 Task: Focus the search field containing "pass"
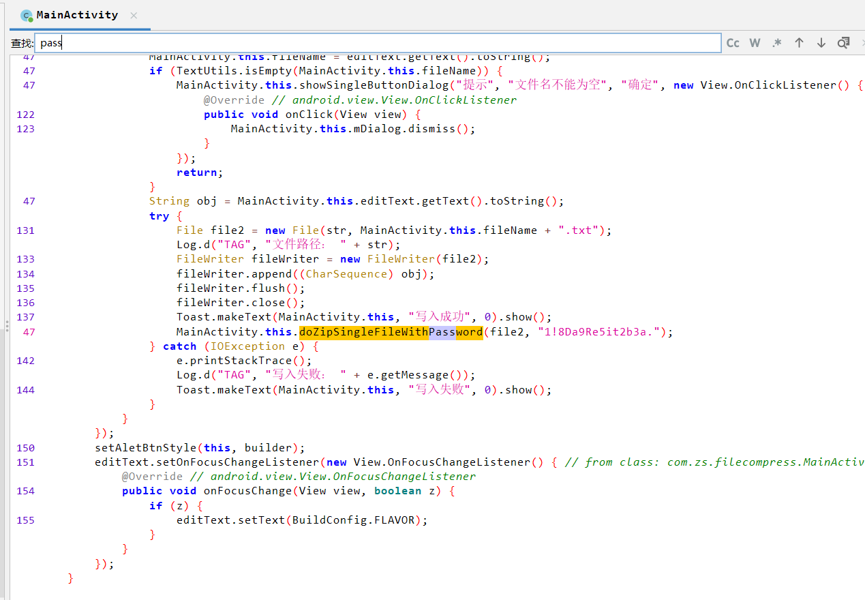point(378,43)
